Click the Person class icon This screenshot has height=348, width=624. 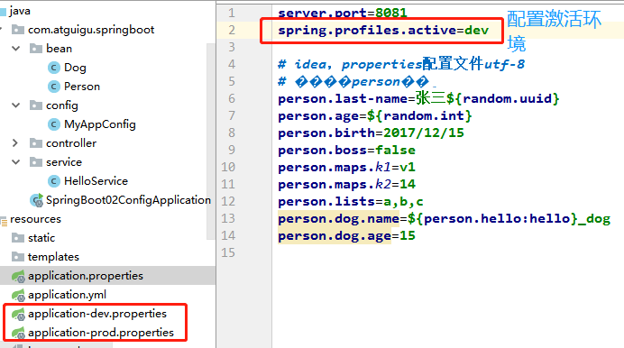pyautogui.click(x=54, y=87)
